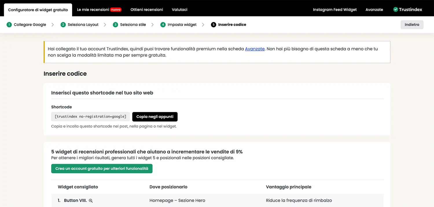This screenshot has height=207, width=434.
Task: Go to the Valutaci tab
Action: (x=179, y=10)
